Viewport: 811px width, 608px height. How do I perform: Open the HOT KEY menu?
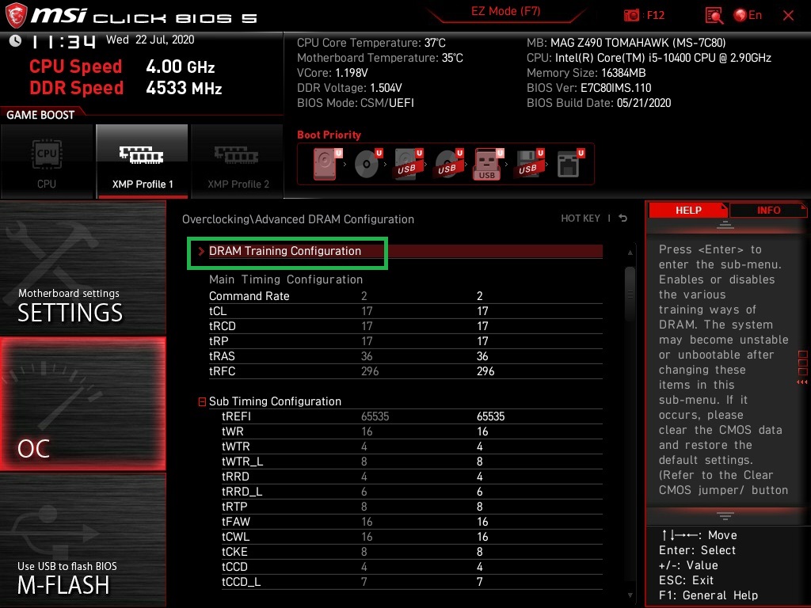pyautogui.click(x=581, y=218)
